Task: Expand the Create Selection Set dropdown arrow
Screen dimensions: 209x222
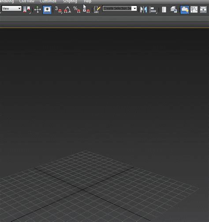Action: [x=134, y=8]
